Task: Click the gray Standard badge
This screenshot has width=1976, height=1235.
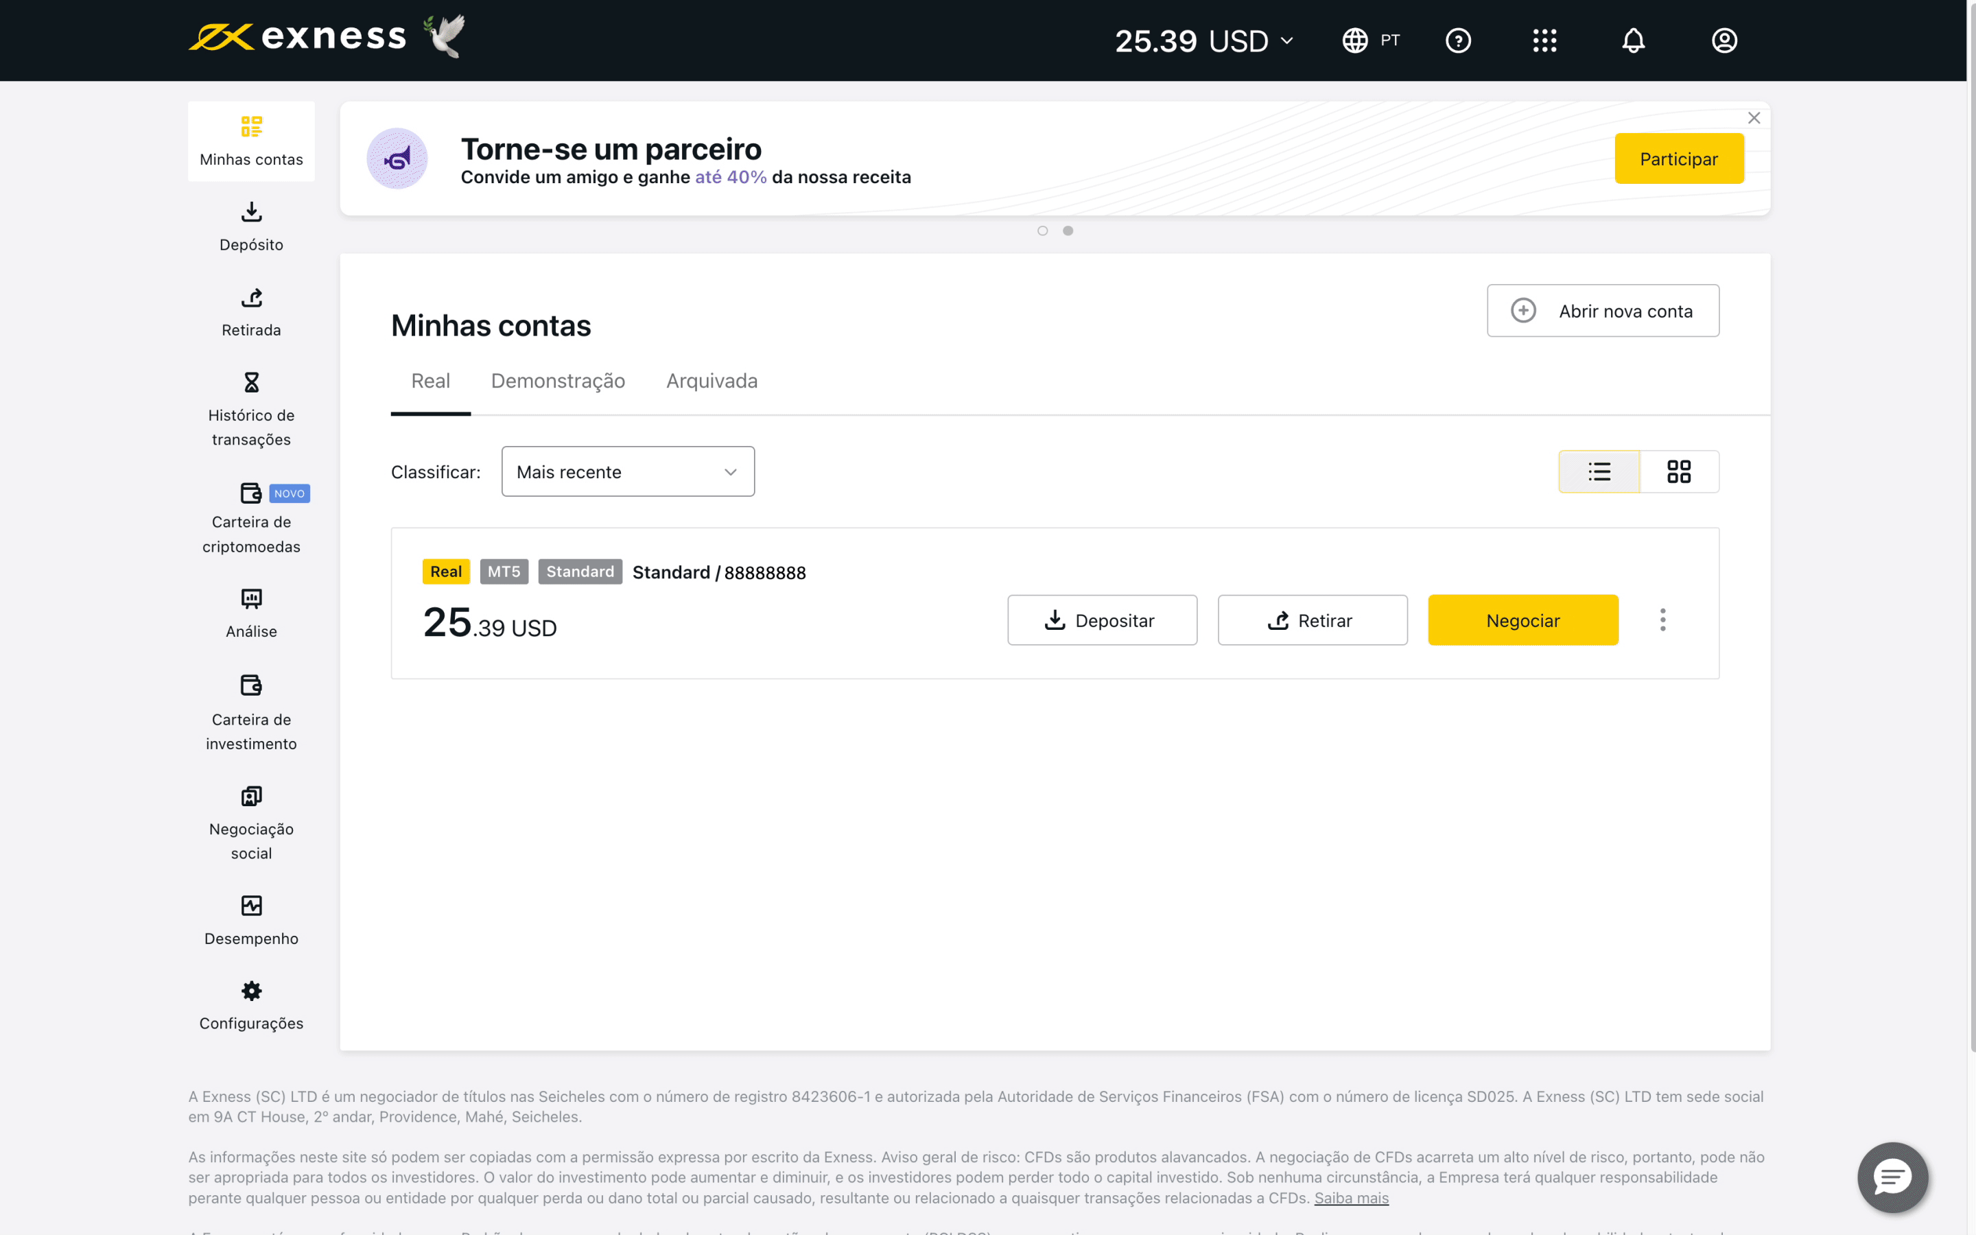Action: [580, 572]
